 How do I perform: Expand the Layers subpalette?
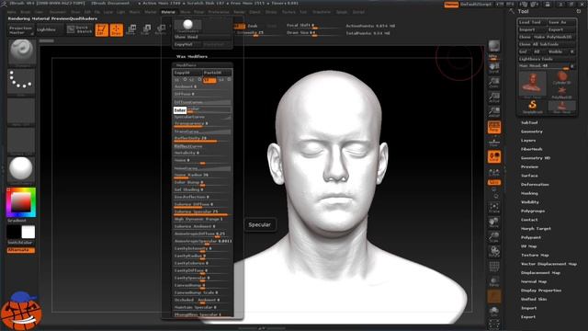coord(528,141)
